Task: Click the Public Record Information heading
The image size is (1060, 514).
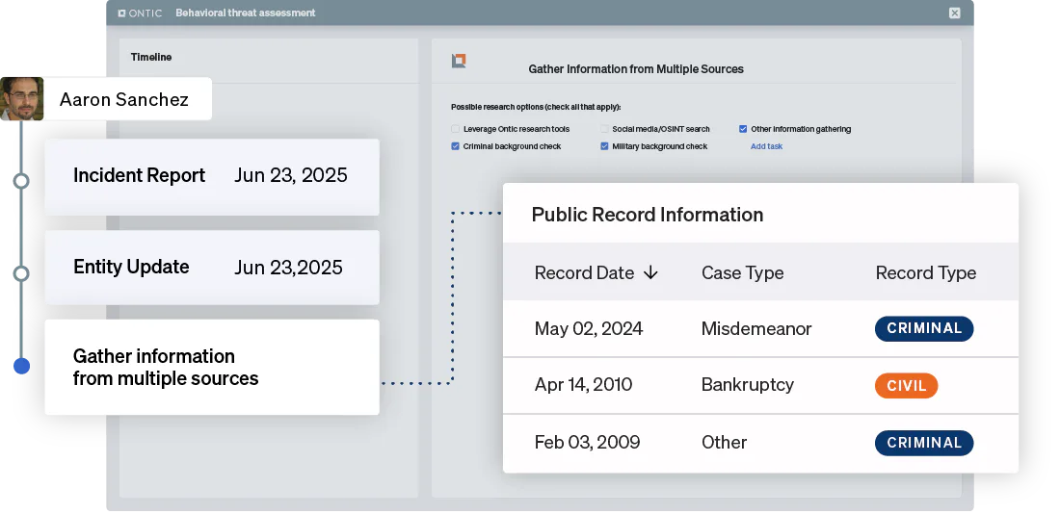Action: coord(647,215)
